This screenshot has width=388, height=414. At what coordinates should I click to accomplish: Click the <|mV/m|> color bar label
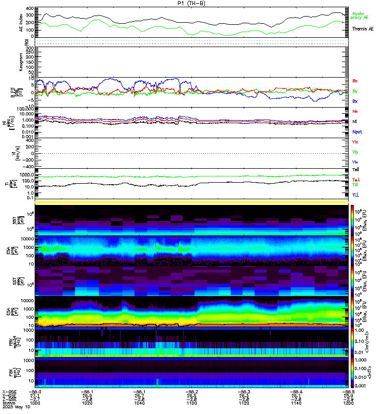(367, 342)
